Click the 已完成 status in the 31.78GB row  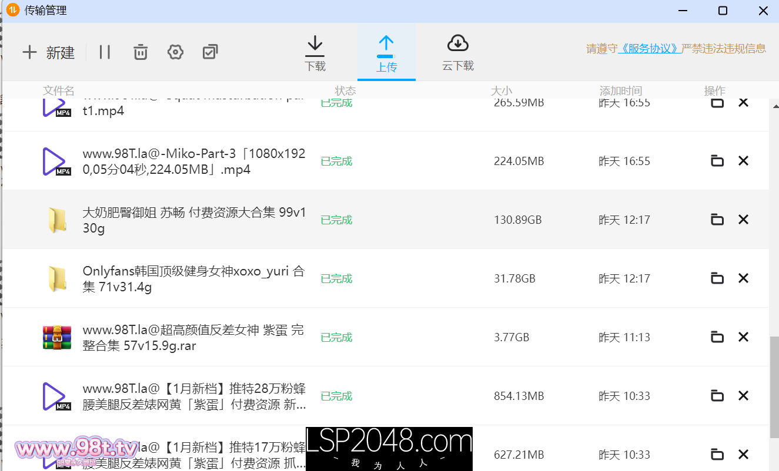(336, 278)
